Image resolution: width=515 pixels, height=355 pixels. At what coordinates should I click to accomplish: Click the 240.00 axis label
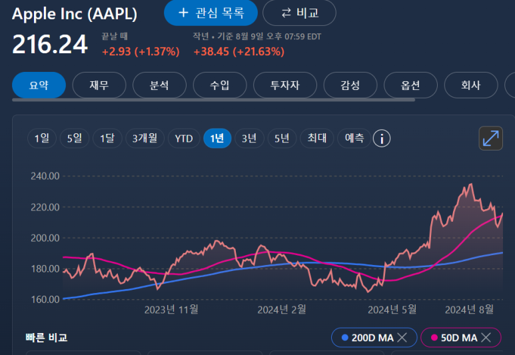tap(45, 176)
